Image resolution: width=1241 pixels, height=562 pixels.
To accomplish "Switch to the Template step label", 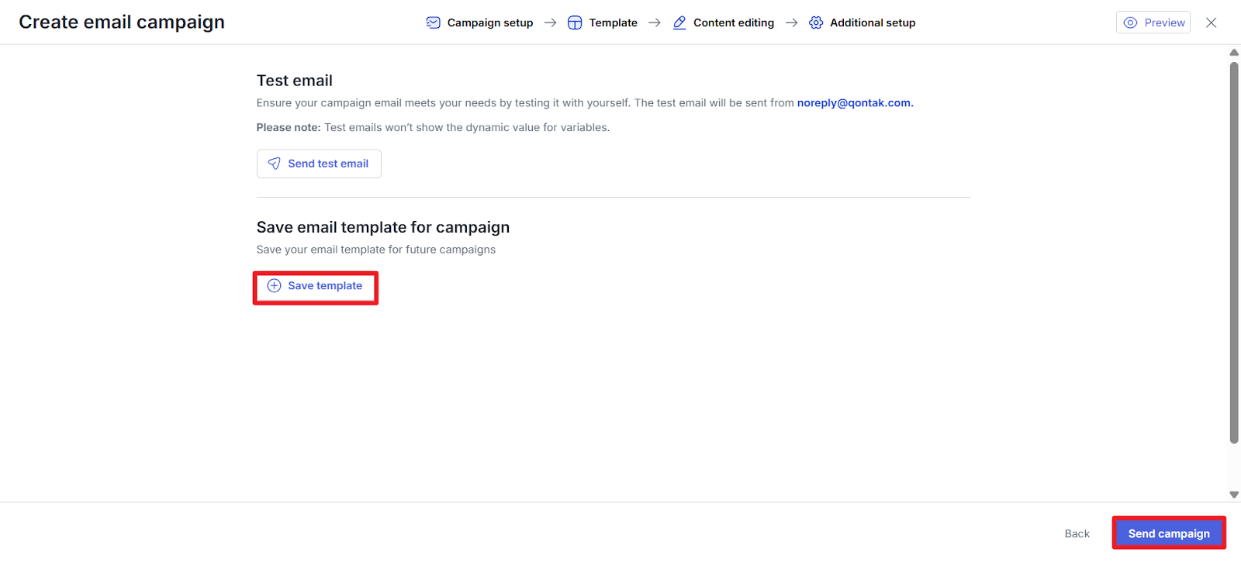I will (x=613, y=22).
